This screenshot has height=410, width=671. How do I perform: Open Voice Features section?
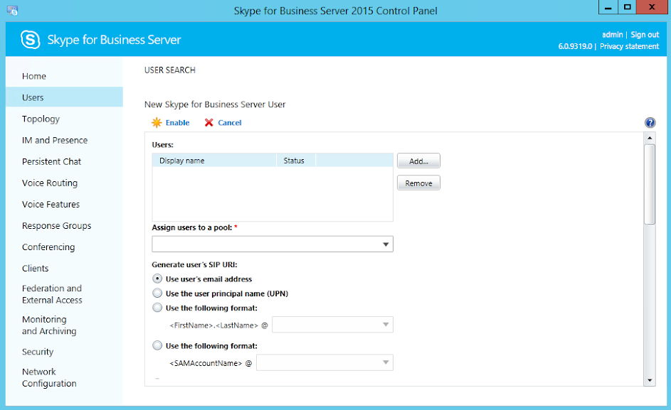(51, 205)
